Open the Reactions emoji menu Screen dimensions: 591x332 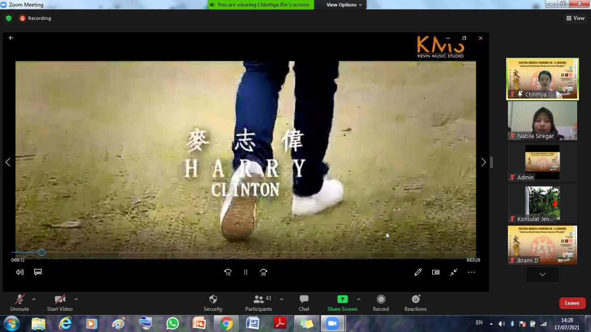[x=416, y=303]
